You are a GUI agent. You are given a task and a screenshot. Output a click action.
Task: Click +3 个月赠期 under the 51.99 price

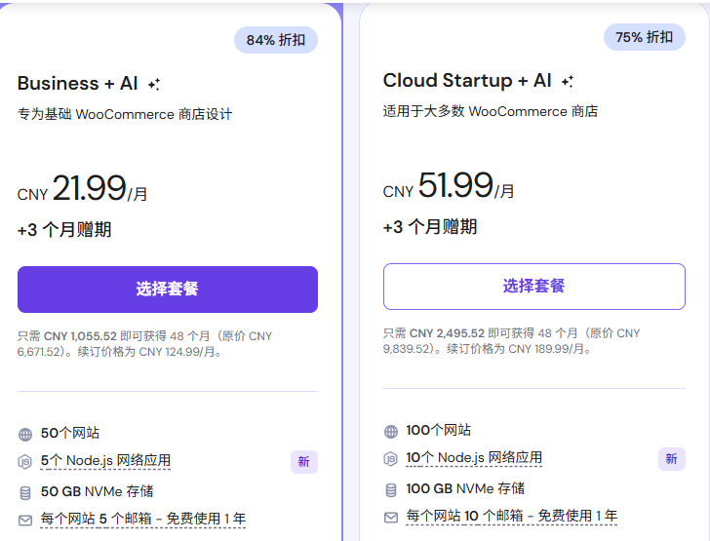(430, 227)
